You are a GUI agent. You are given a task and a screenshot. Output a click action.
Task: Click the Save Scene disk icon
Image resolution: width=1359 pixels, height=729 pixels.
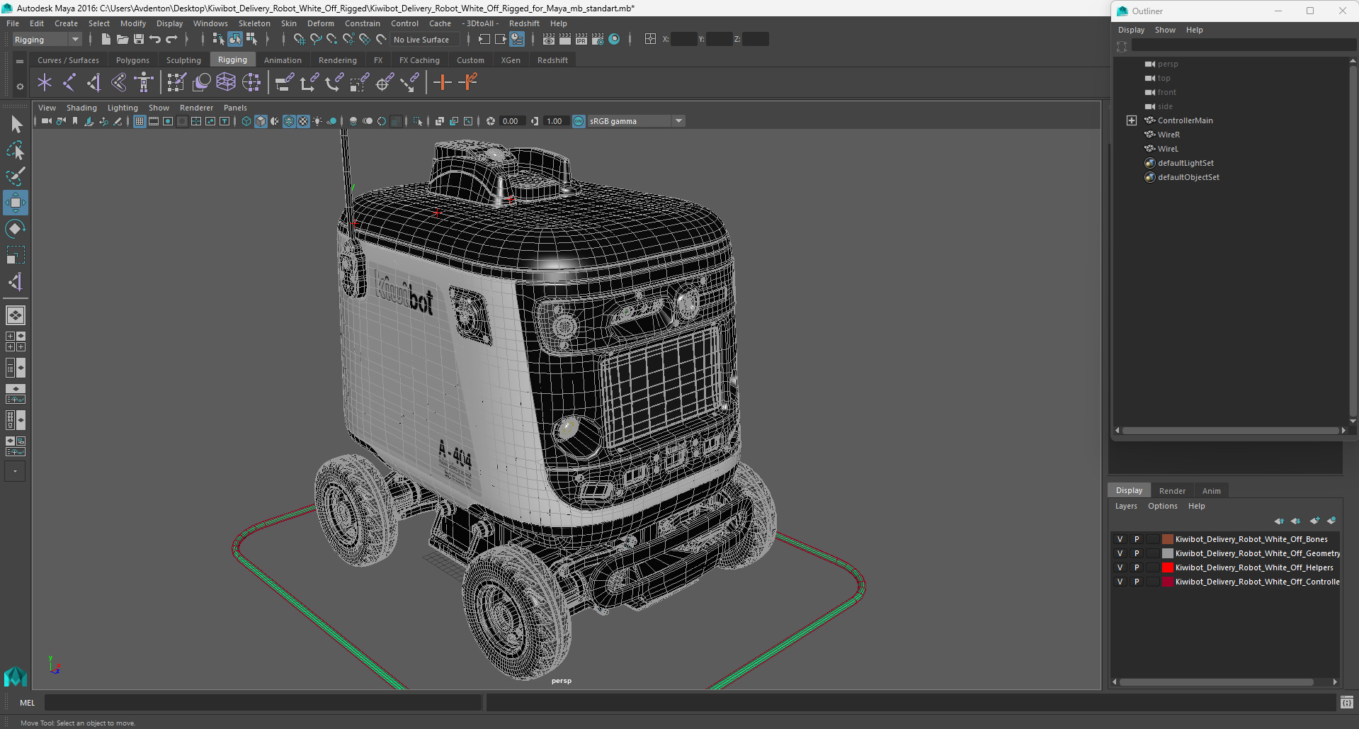tap(139, 40)
